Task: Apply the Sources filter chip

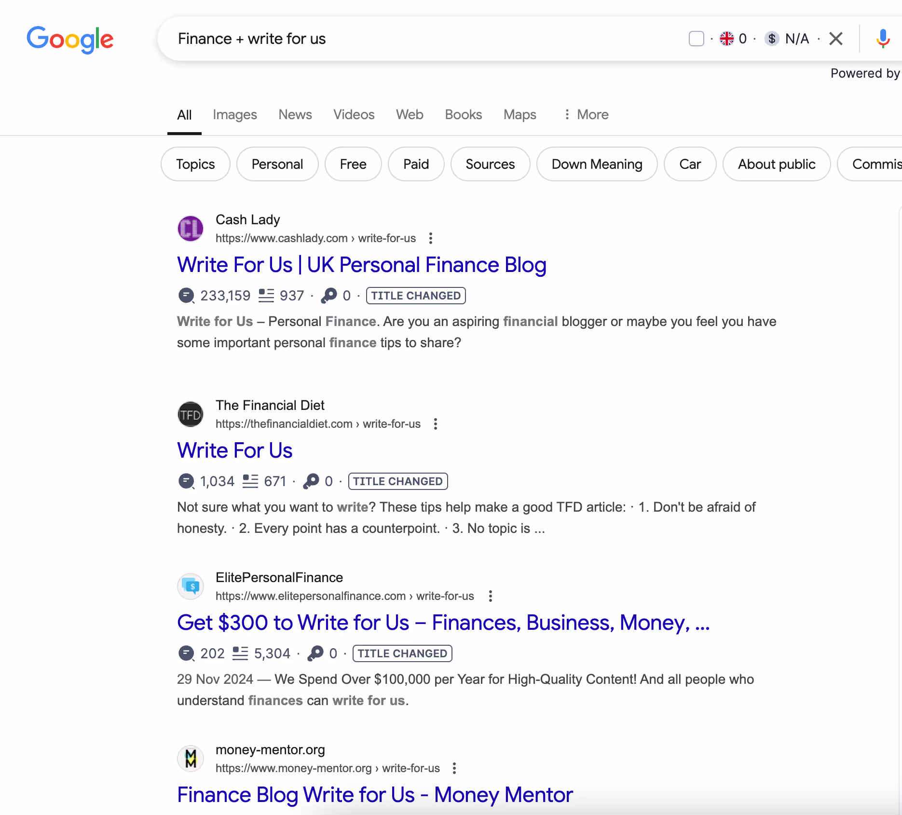Action: click(490, 164)
